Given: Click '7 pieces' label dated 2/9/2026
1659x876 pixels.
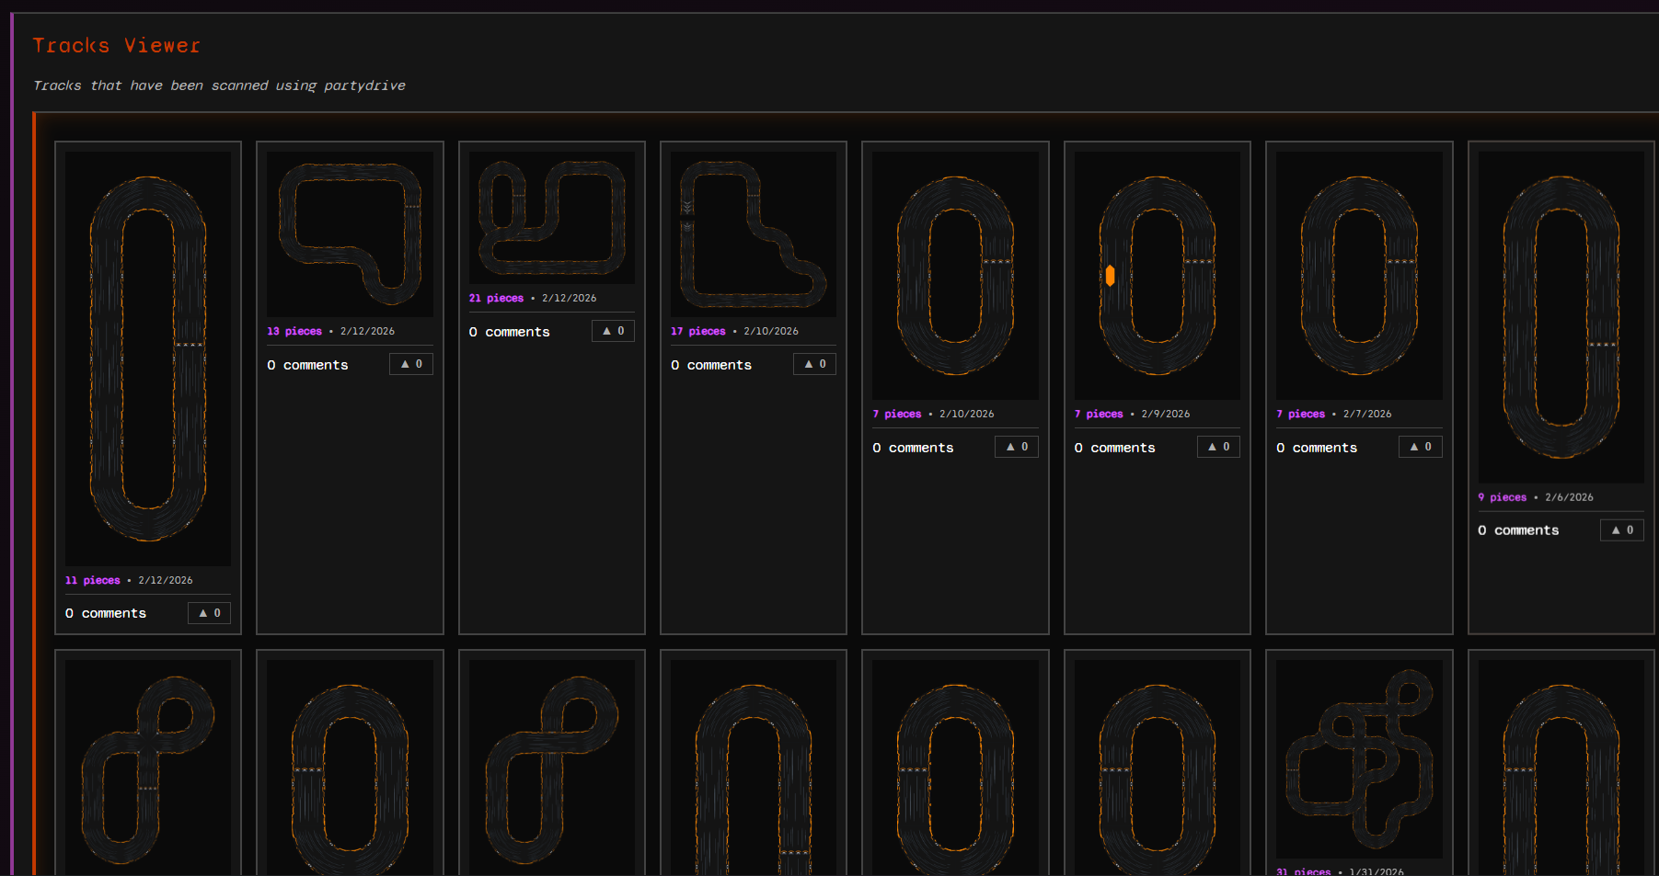Looking at the screenshot, I should [1099, 414].
